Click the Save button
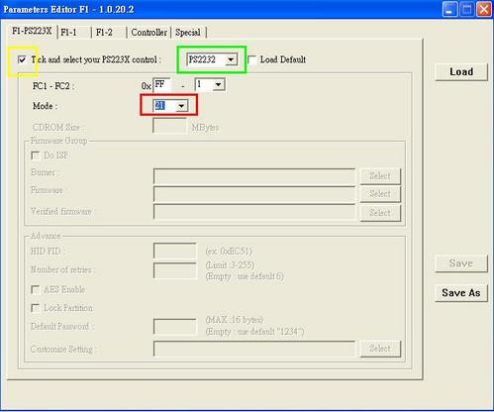 click(461, 263)
